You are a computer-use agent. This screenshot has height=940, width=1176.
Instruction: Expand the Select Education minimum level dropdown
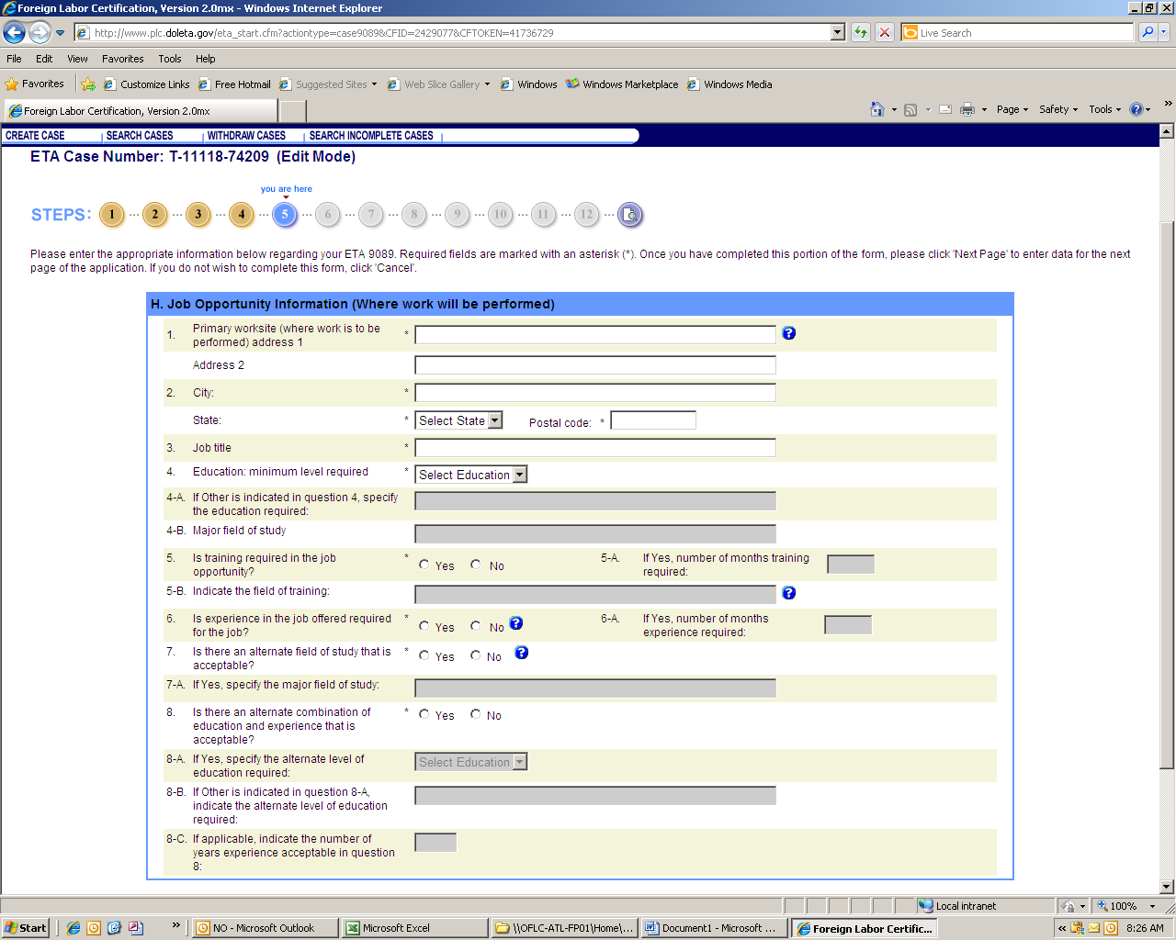tap(471, 475)
